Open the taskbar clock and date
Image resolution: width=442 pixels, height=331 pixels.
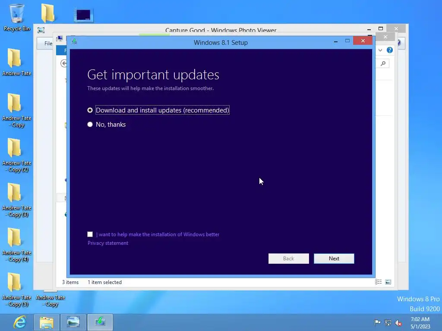point(420,323)
